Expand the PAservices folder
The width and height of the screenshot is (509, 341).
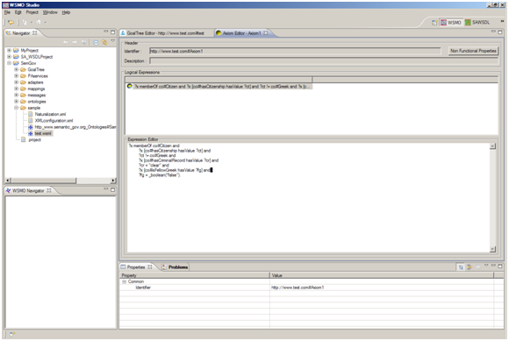click(x=16, y=76)
